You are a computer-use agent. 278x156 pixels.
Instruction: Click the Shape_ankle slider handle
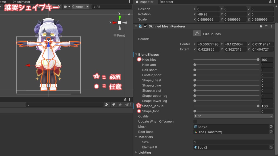258,106
